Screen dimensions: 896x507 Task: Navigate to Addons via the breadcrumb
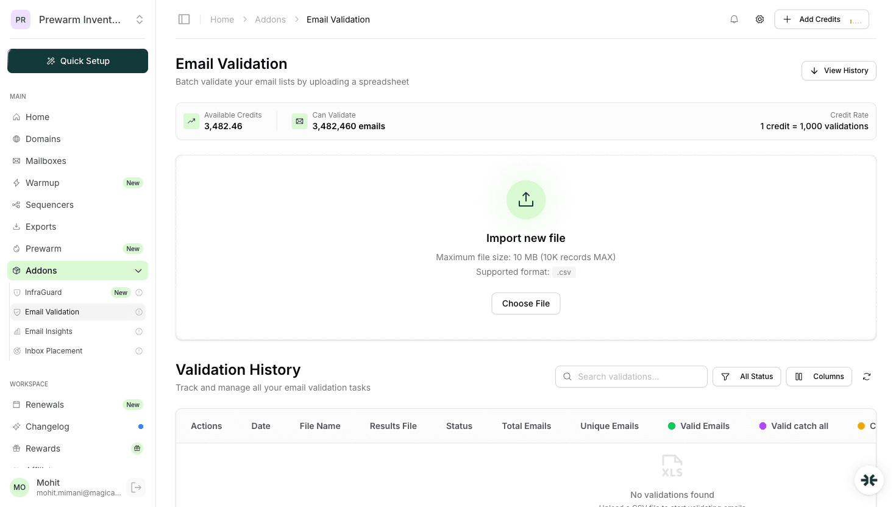pyautogui.click(x=270, y=19)
